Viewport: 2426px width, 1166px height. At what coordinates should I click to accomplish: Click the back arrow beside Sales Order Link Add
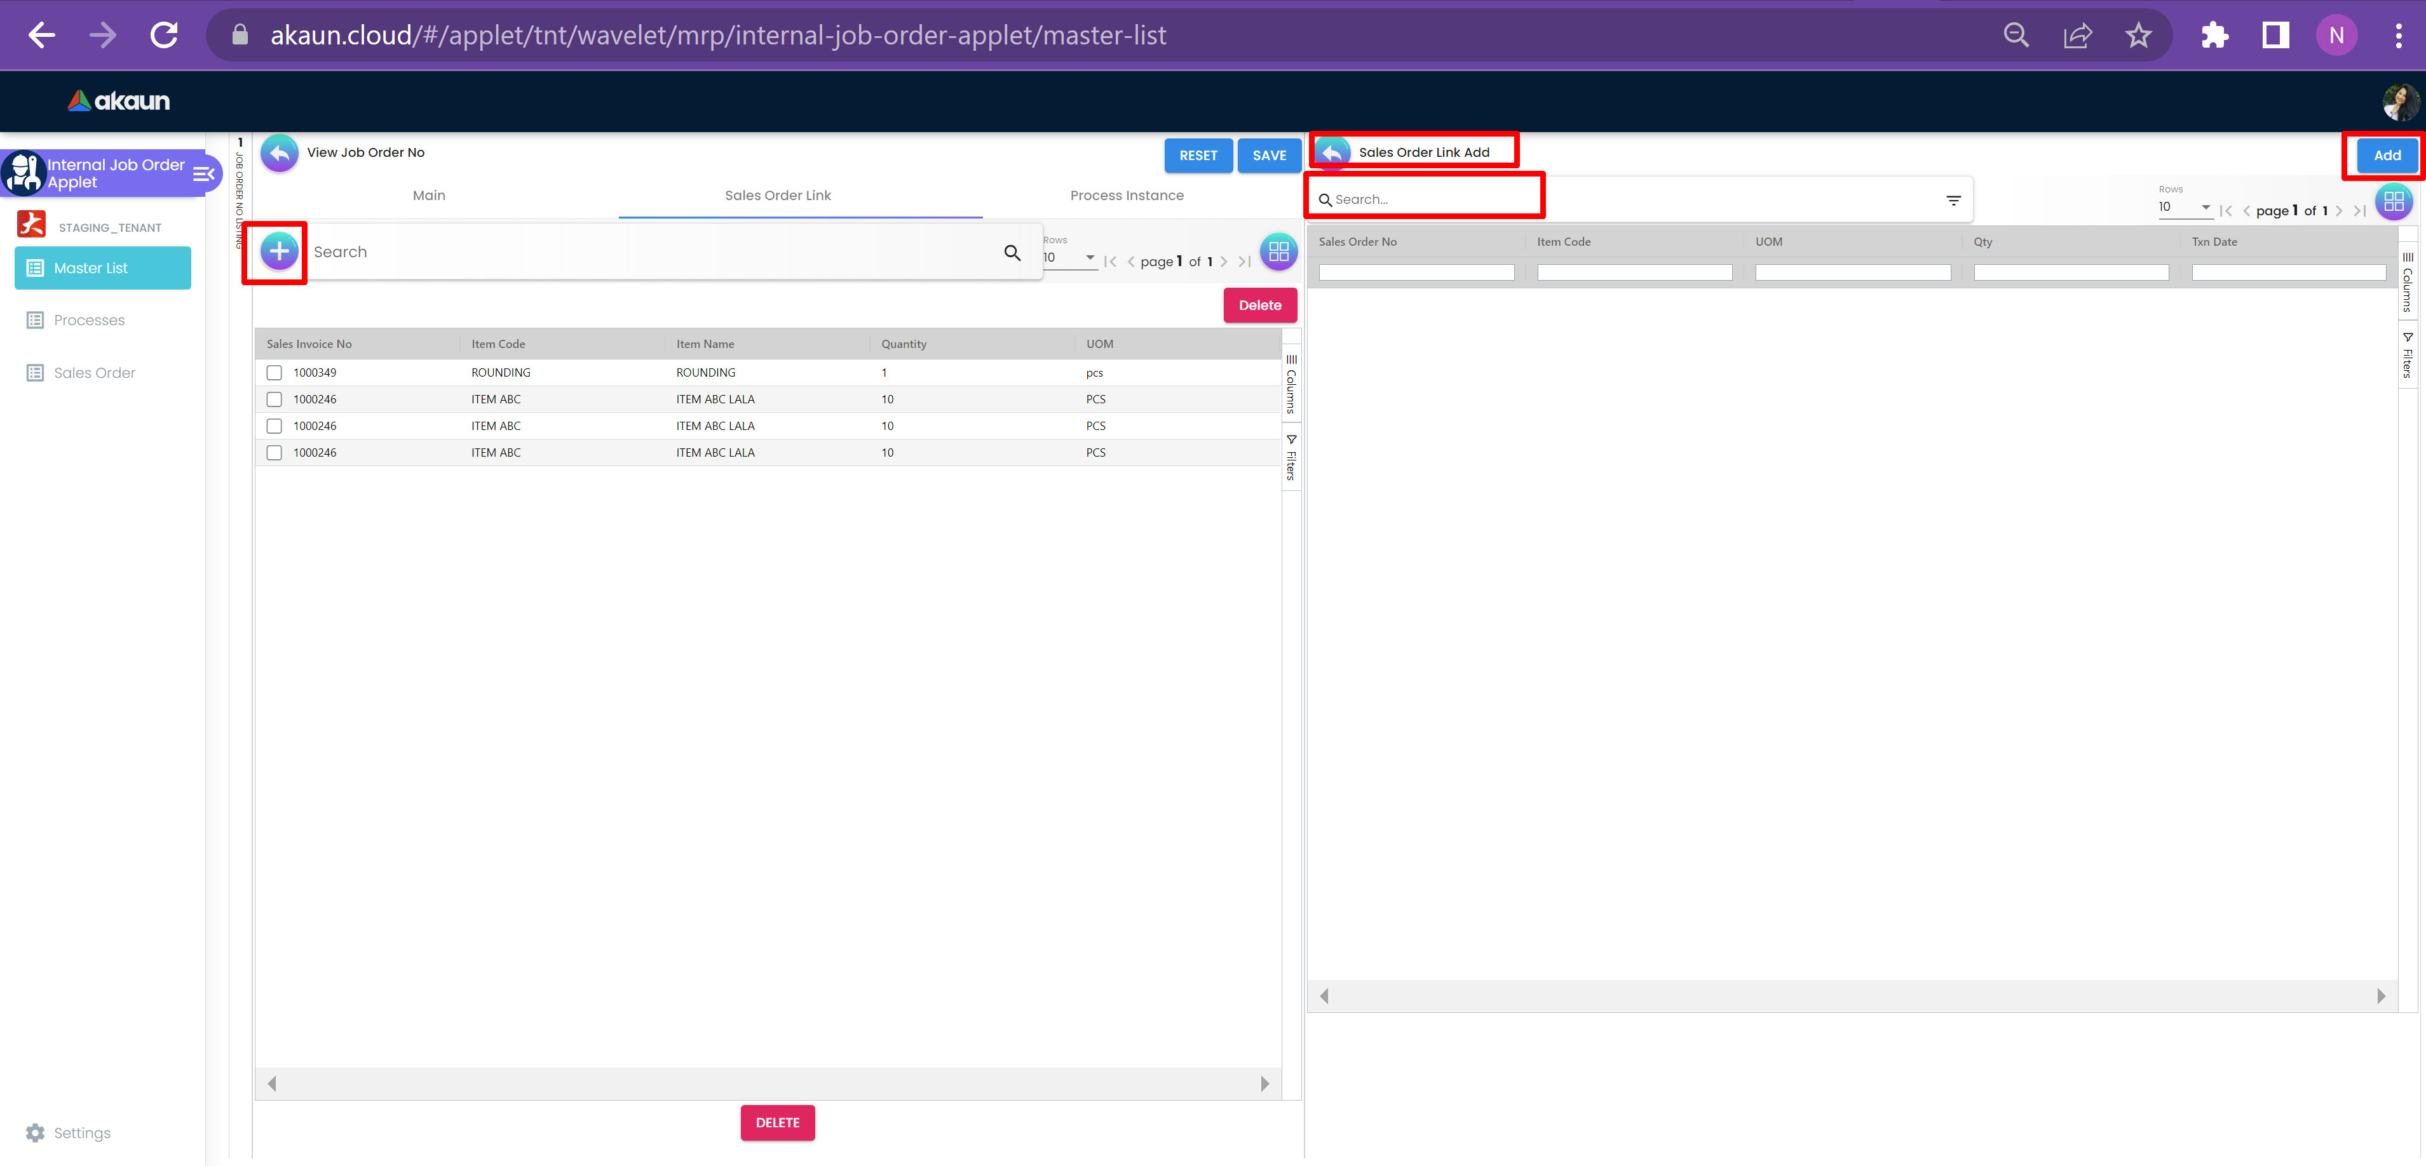tap(1332, 152)
